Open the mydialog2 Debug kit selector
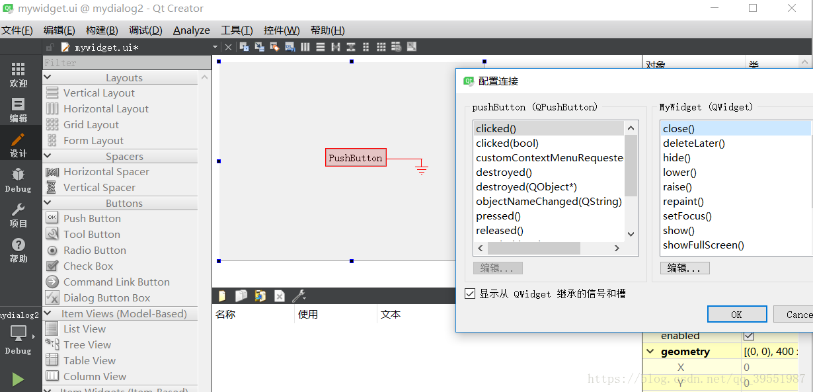 pyautogui.click(x=19, y=333)
